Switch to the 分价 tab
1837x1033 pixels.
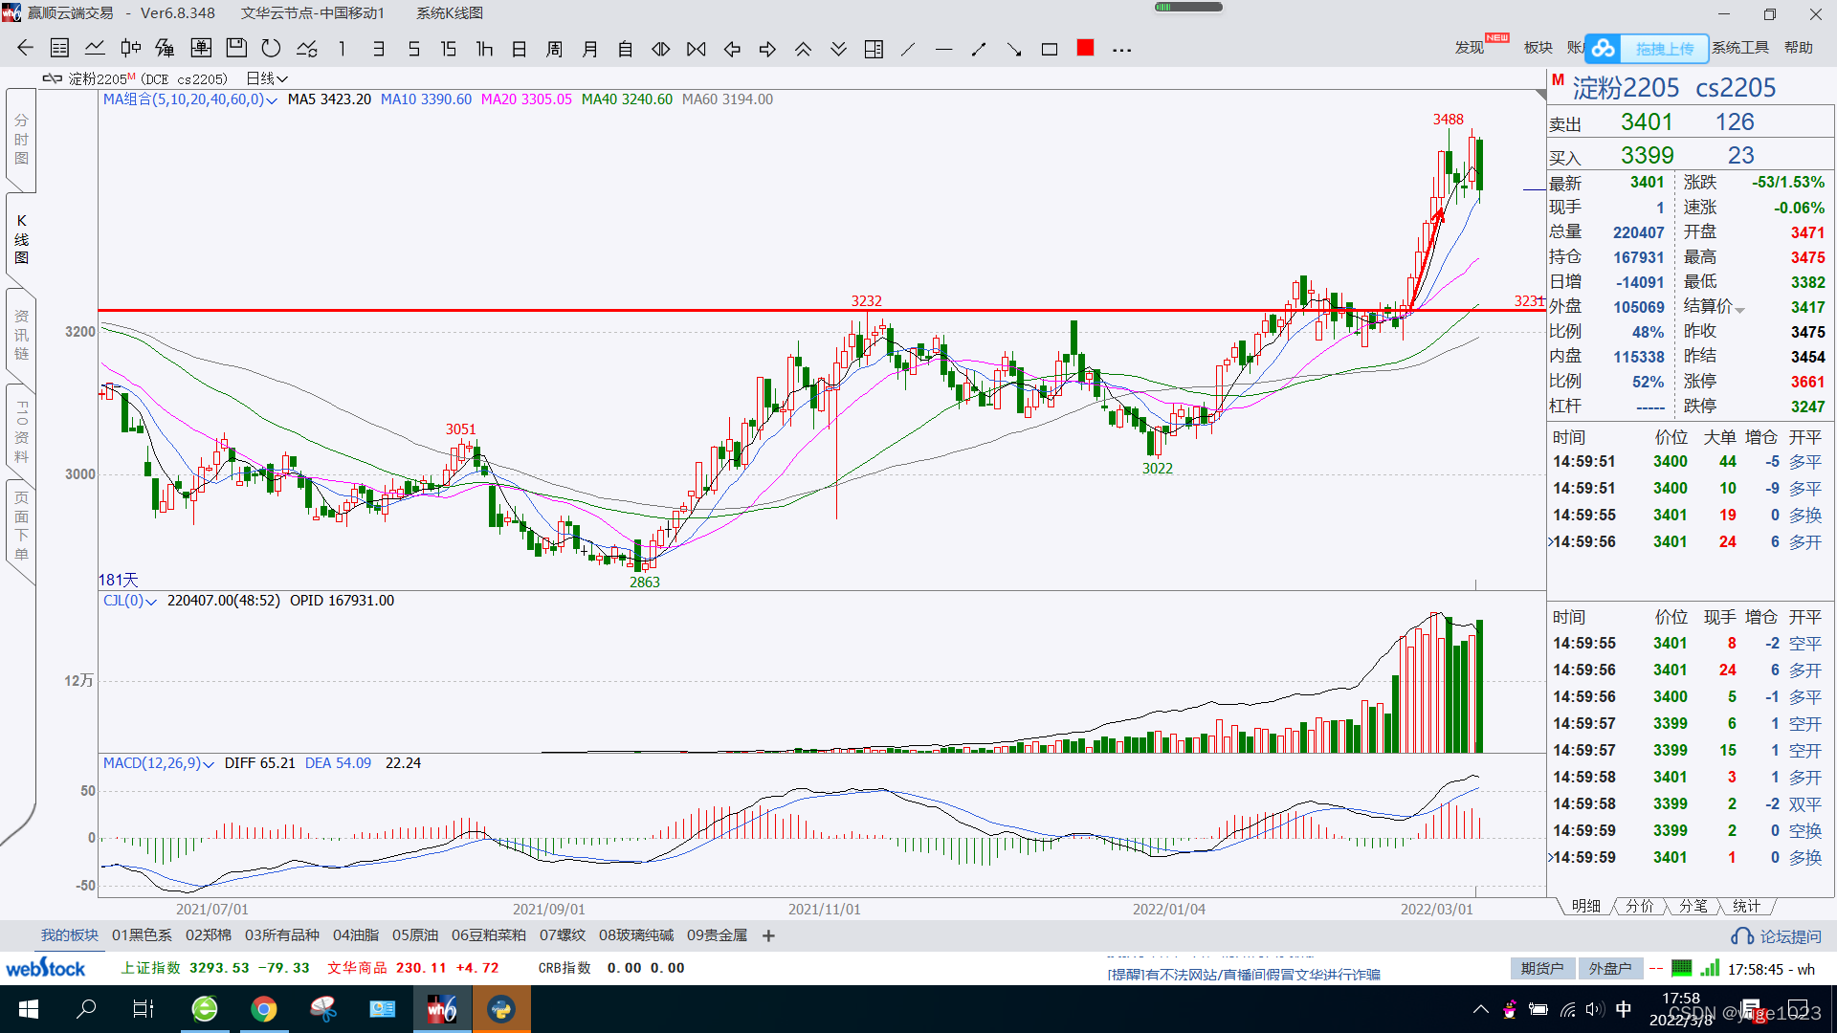click(x=1639, y=906)
